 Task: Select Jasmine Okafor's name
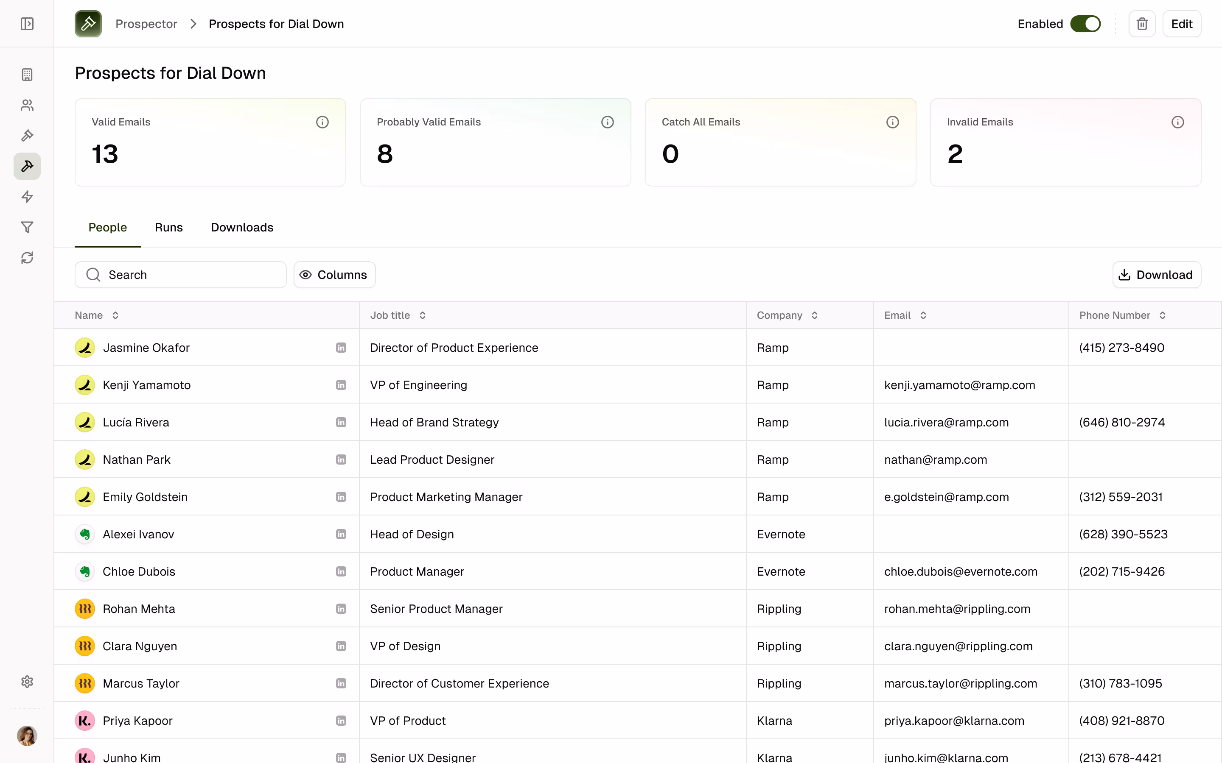tap(146, 348)
